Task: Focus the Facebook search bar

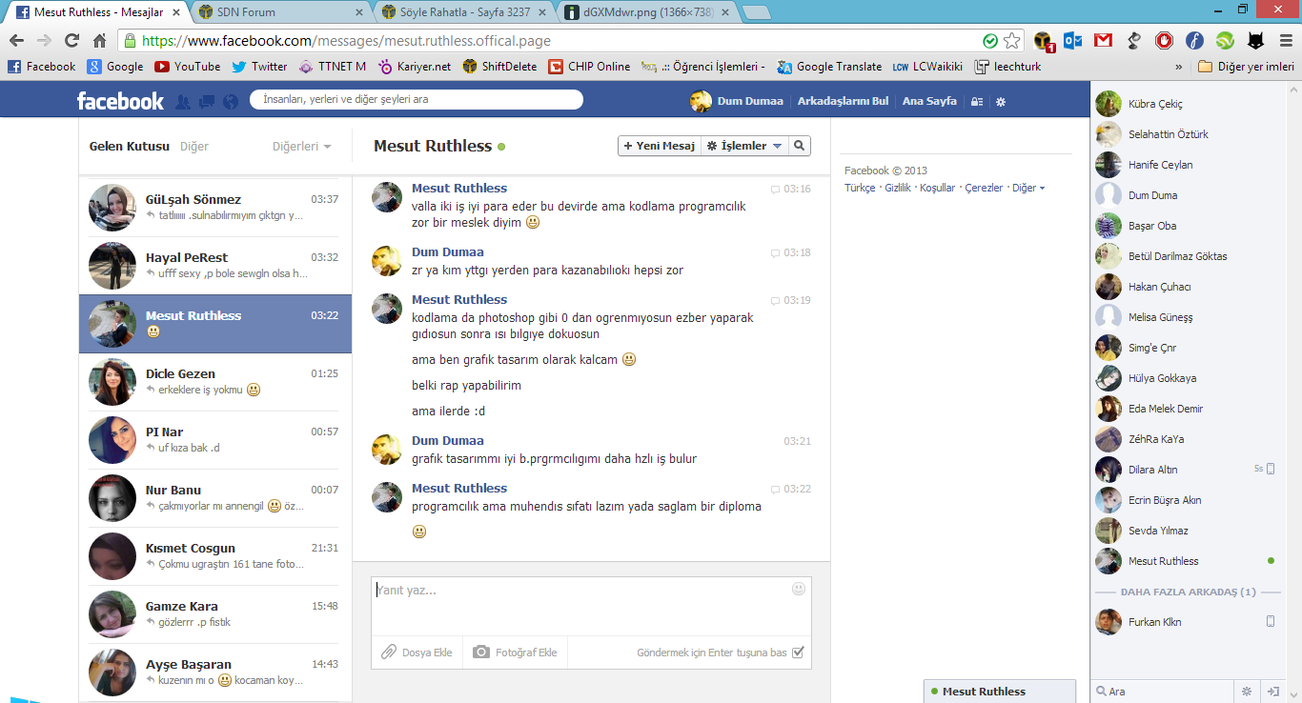Action: tap(417, 99)
